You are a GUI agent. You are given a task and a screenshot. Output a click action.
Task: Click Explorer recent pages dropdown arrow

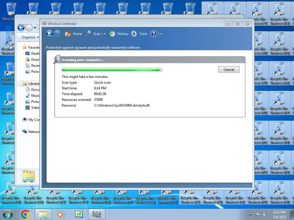point(35,28)
